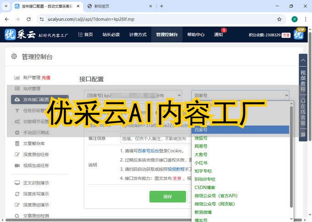Select 小红书 from the dropdown list
Viewport: 312px width, 222px height.
[x=201, y=163]
